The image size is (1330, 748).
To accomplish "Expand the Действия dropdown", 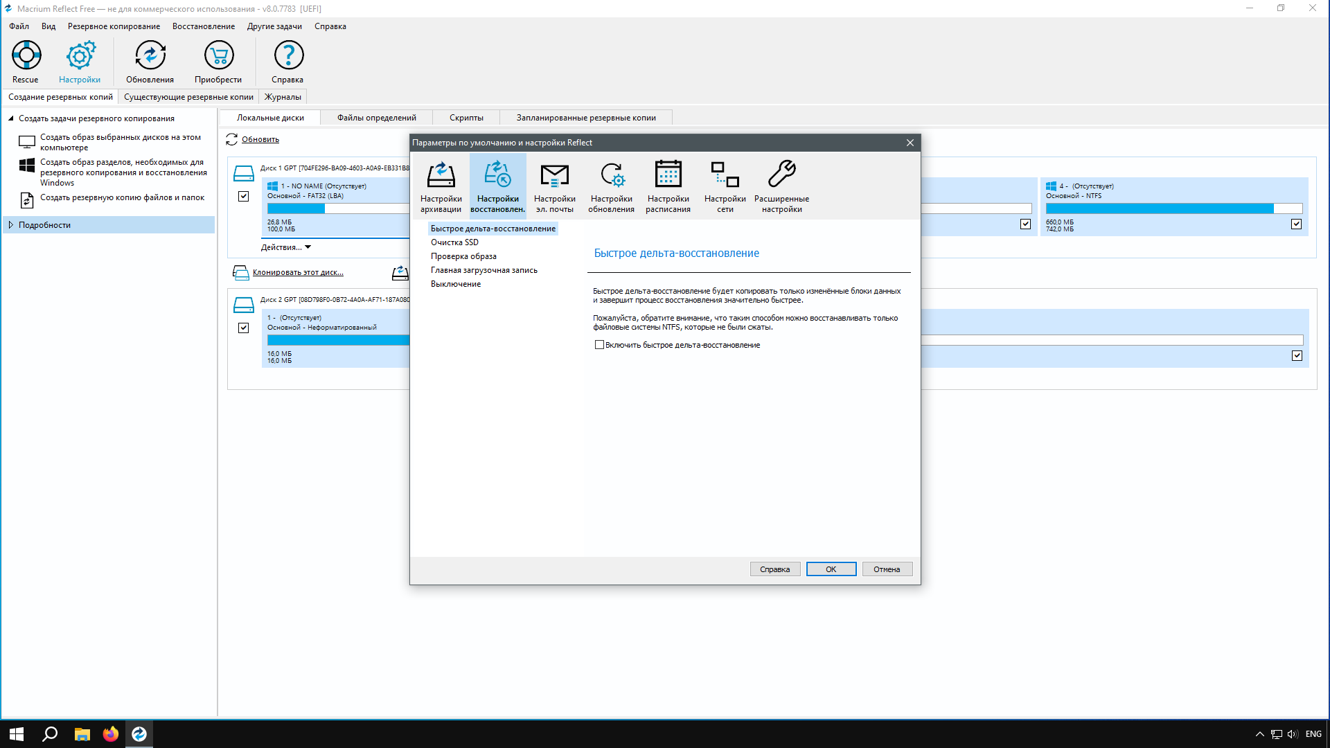I will coord(286,247).
